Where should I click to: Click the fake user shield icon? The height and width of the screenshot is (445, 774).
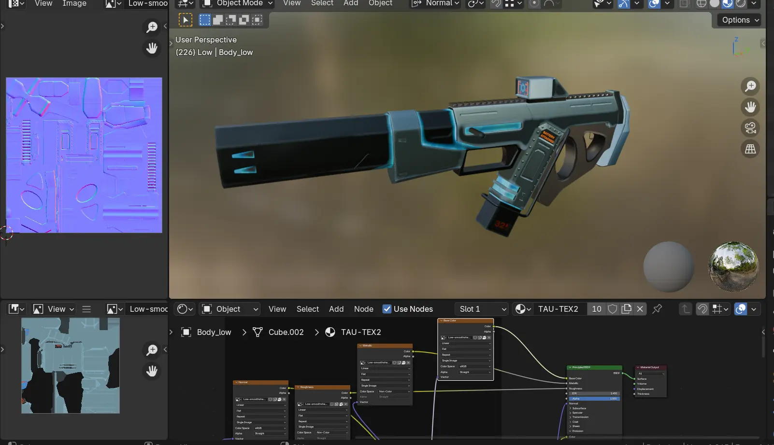tap(612, 309)
